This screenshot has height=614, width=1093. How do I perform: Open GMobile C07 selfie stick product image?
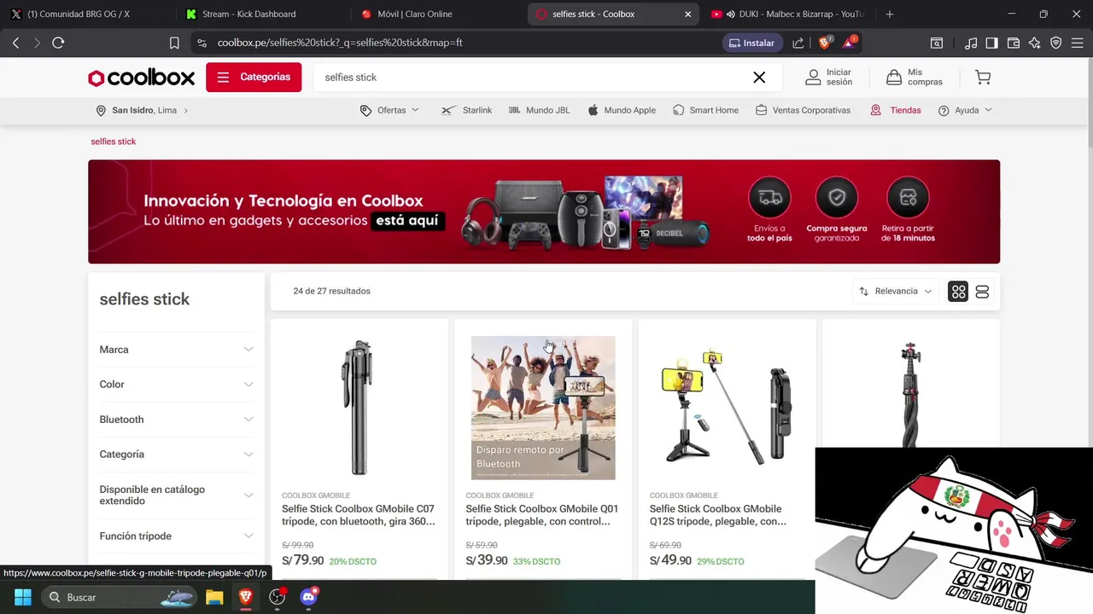tap(359, 408)
